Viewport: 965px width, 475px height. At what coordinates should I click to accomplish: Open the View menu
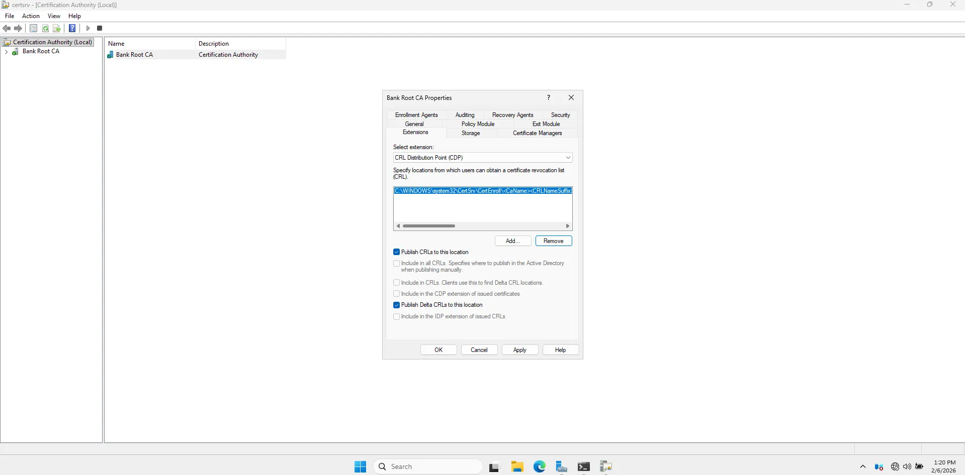click(x=54, y=16)
